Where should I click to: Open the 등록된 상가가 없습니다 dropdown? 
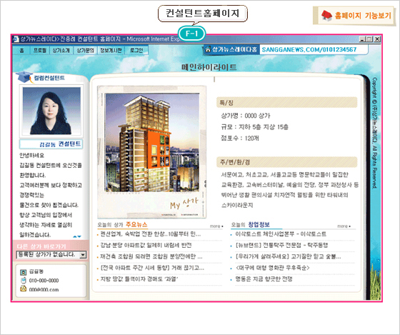click(51, 254)
